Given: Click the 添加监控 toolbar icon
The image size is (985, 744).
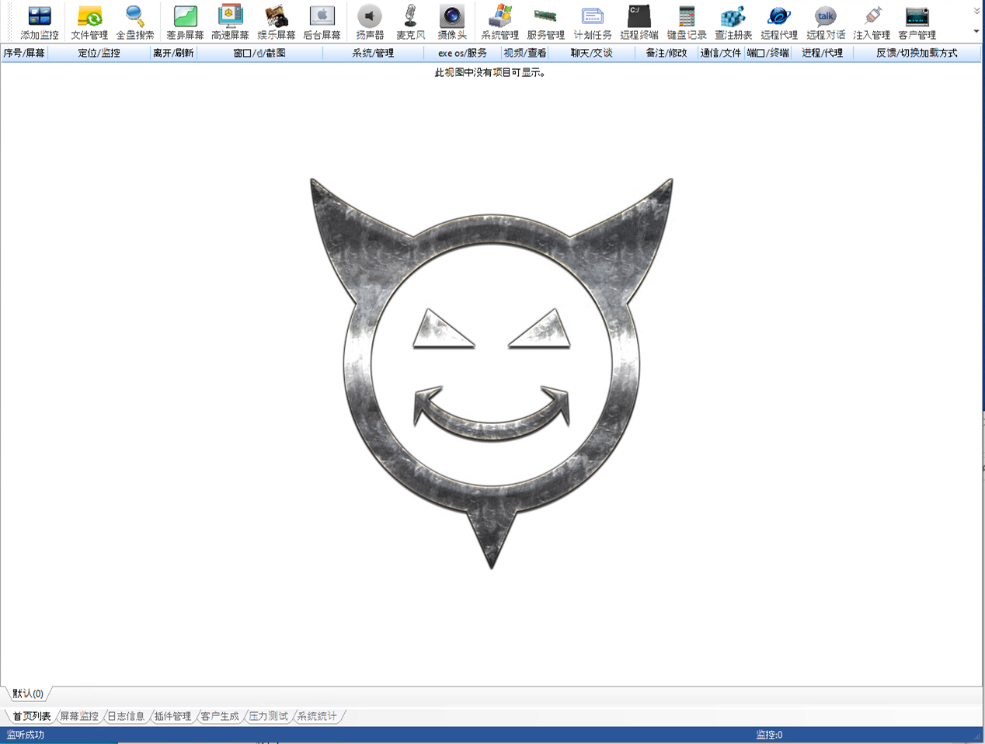Looking at the screenshot, I should 39,23.
